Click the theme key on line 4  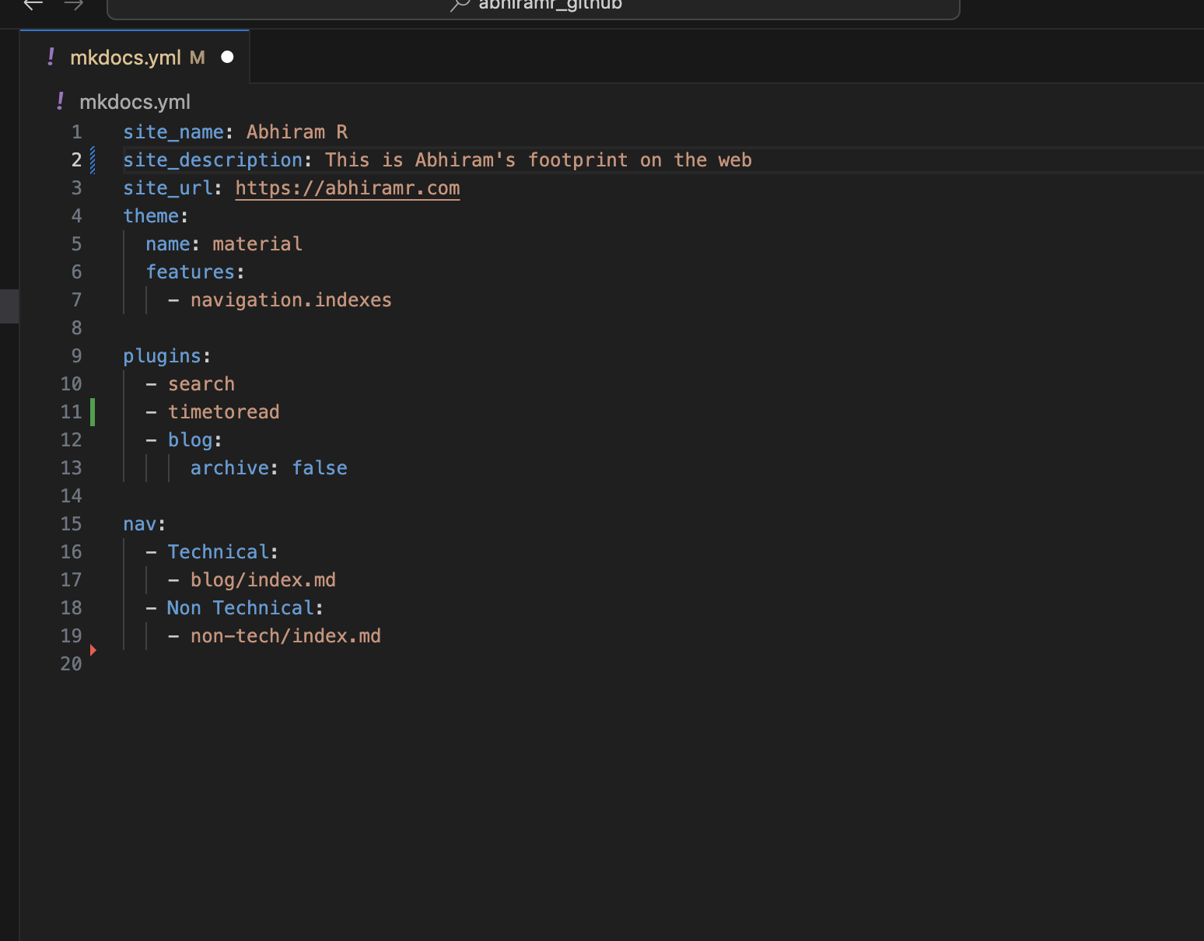tap(151, 216)
